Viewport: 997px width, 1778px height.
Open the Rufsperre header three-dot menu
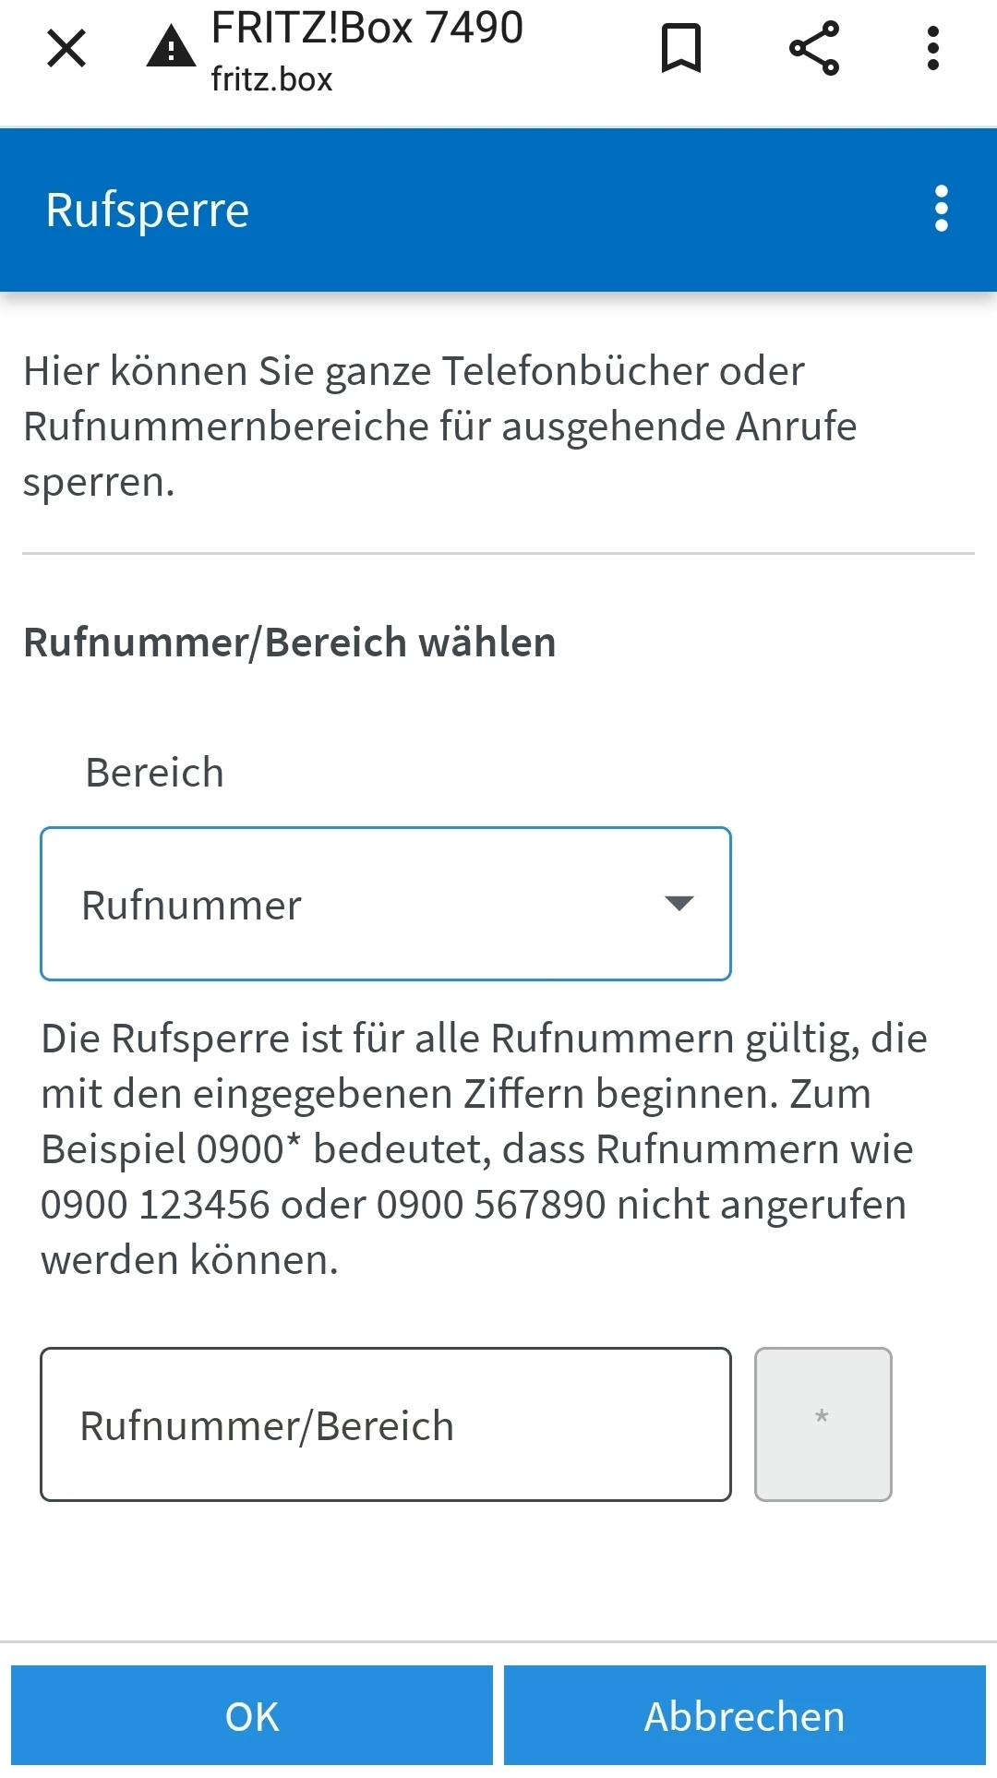coord(942,209)
